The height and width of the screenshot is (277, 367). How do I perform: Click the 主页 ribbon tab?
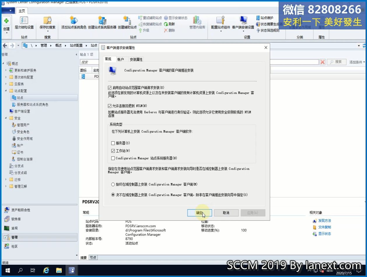22,11
